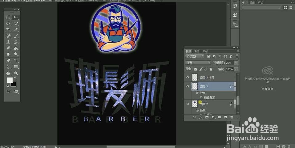This screenshot has width=295, height=148.
Task: Swap foreground and background colors
Action: tap(16, 78)
